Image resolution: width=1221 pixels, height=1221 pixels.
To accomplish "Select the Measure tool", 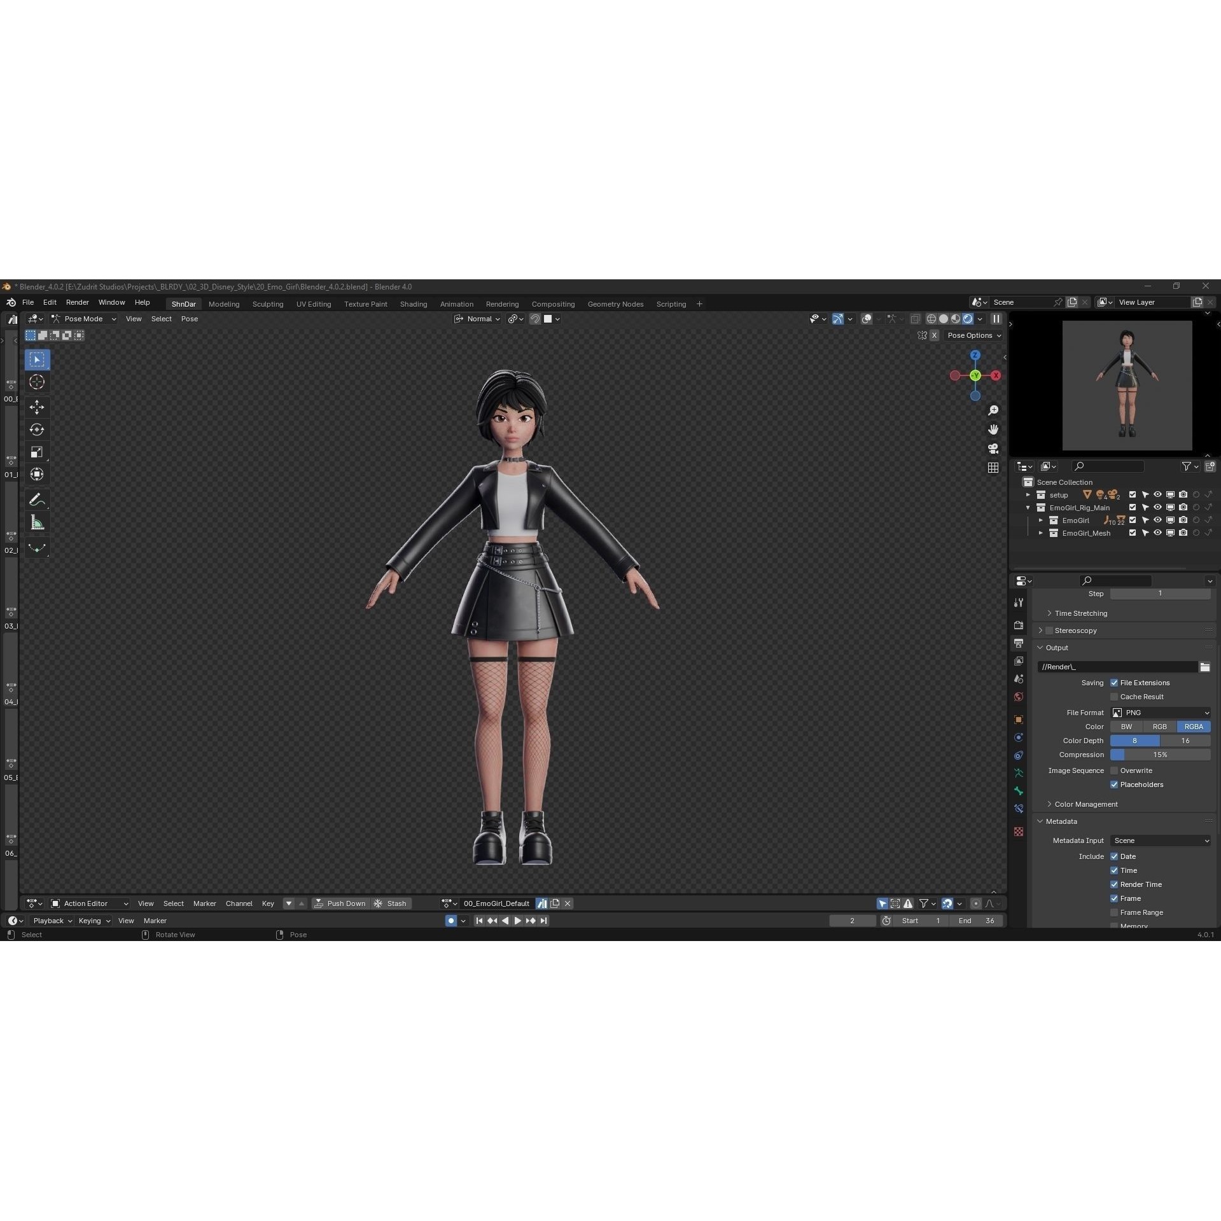I will (x=37, y=522).
